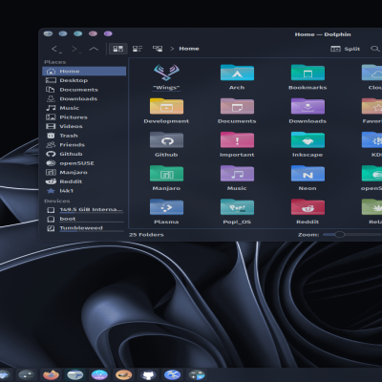Click the teal window titlebar button
Image resolution: width=382 pixels, height=382 pixels.
point(78,33)
